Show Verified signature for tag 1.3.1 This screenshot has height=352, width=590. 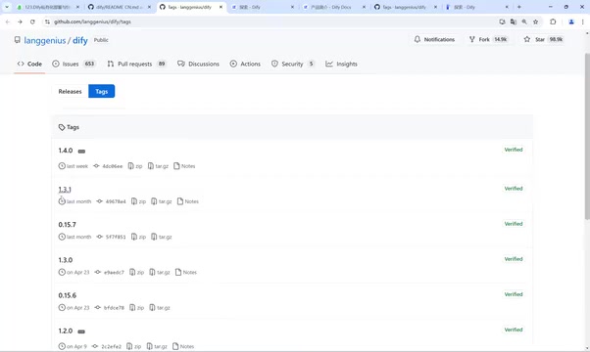tap(514, 189)
